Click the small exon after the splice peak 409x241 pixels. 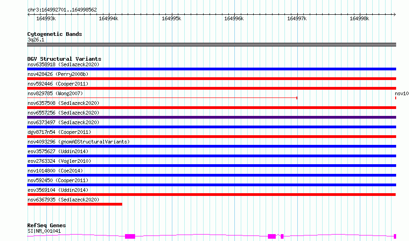[x=282, y=236]
